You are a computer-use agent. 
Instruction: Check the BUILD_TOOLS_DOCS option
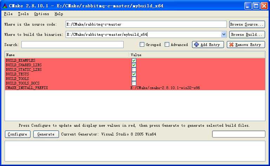[134, 83]
